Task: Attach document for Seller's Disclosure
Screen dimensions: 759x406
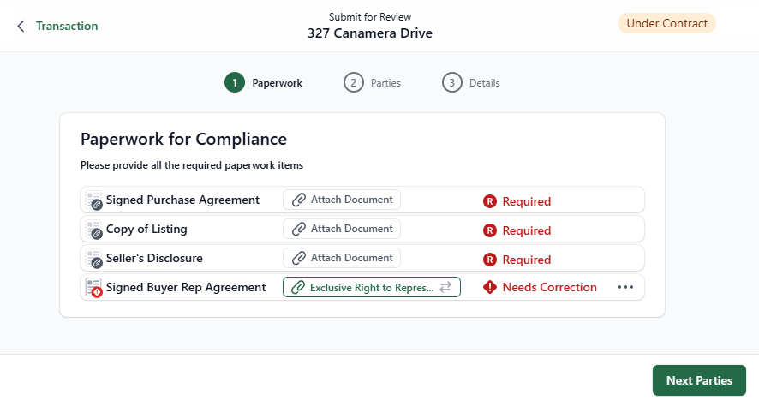Action: click(342, 258)
